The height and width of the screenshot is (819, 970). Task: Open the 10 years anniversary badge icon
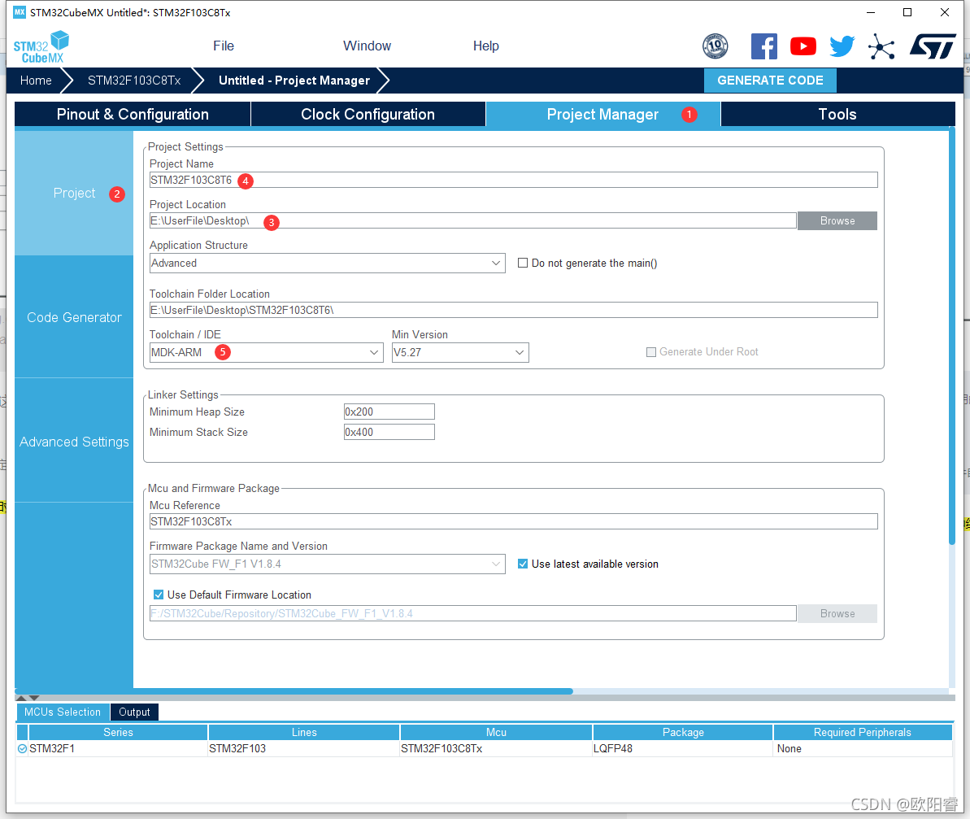(716, 46)
